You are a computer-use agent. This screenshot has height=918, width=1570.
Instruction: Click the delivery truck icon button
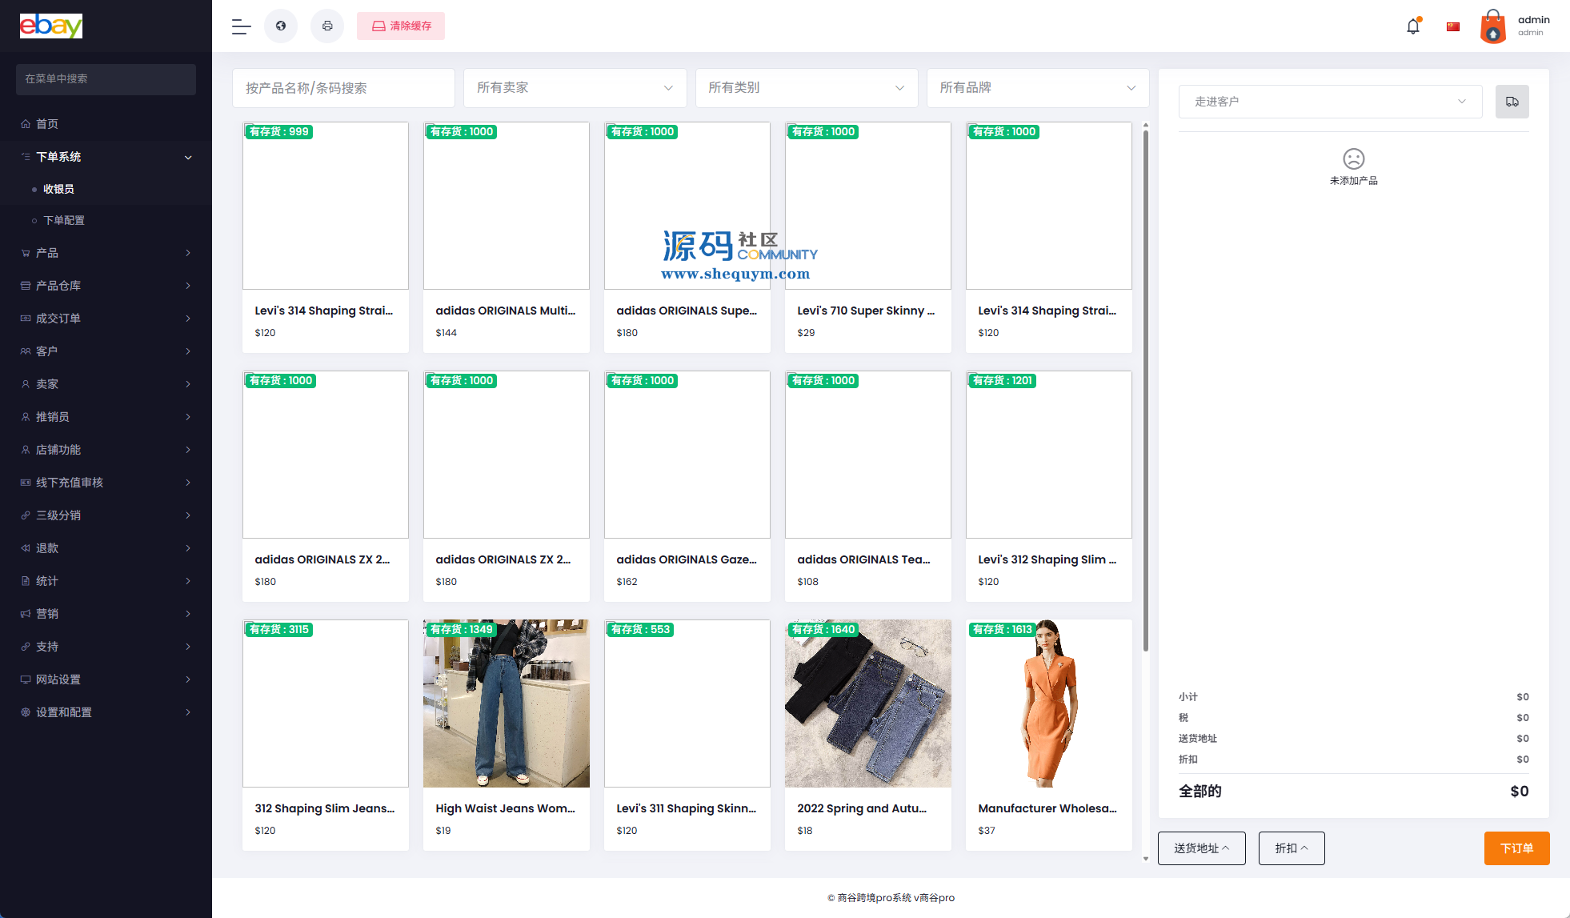(x=1512, y=102)
